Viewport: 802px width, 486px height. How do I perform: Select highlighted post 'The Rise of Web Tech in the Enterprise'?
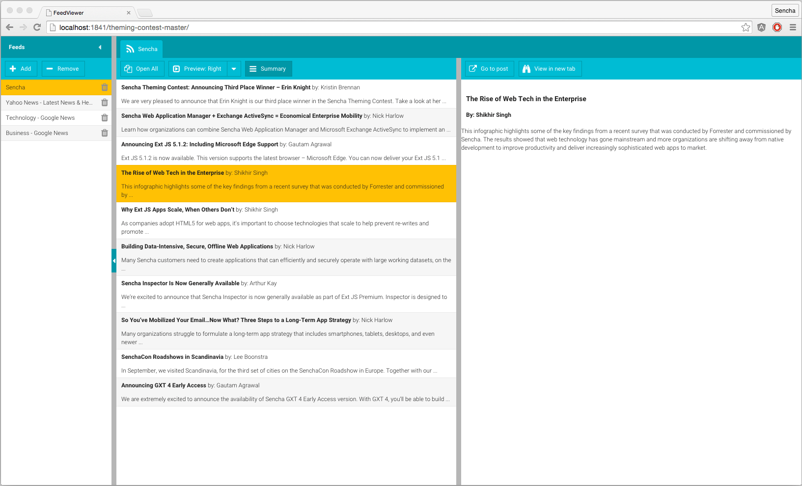(286, 184)
